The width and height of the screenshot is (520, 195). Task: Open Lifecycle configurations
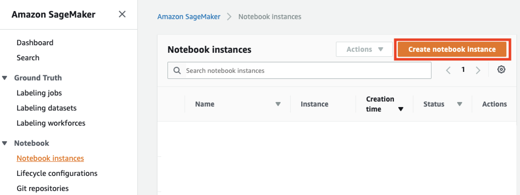(x=57, y=173)
